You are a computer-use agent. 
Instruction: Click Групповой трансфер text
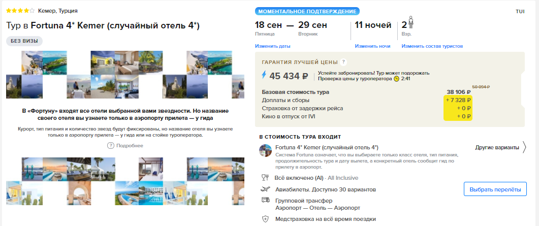coord(304,201)
